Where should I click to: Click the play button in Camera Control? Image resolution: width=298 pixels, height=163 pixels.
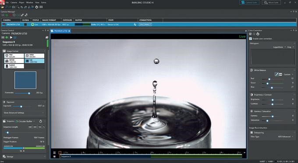click(x=11, y=38)
